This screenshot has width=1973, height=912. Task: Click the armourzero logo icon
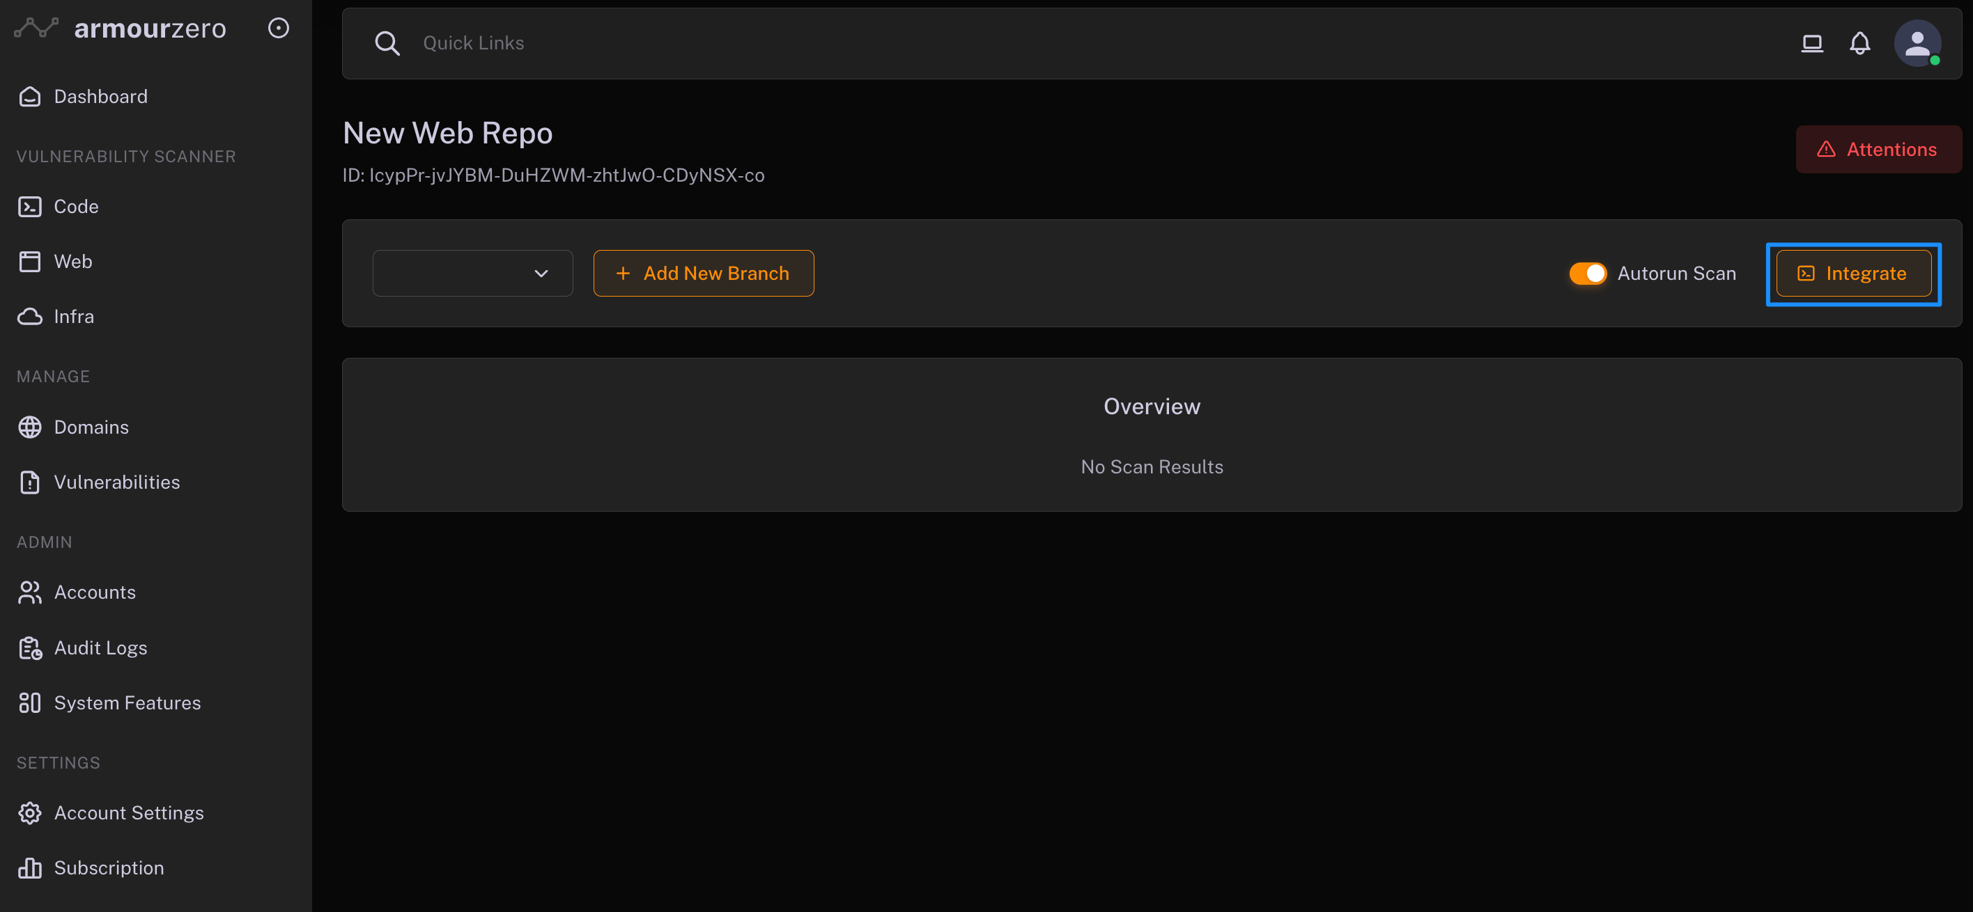point(36,29)
